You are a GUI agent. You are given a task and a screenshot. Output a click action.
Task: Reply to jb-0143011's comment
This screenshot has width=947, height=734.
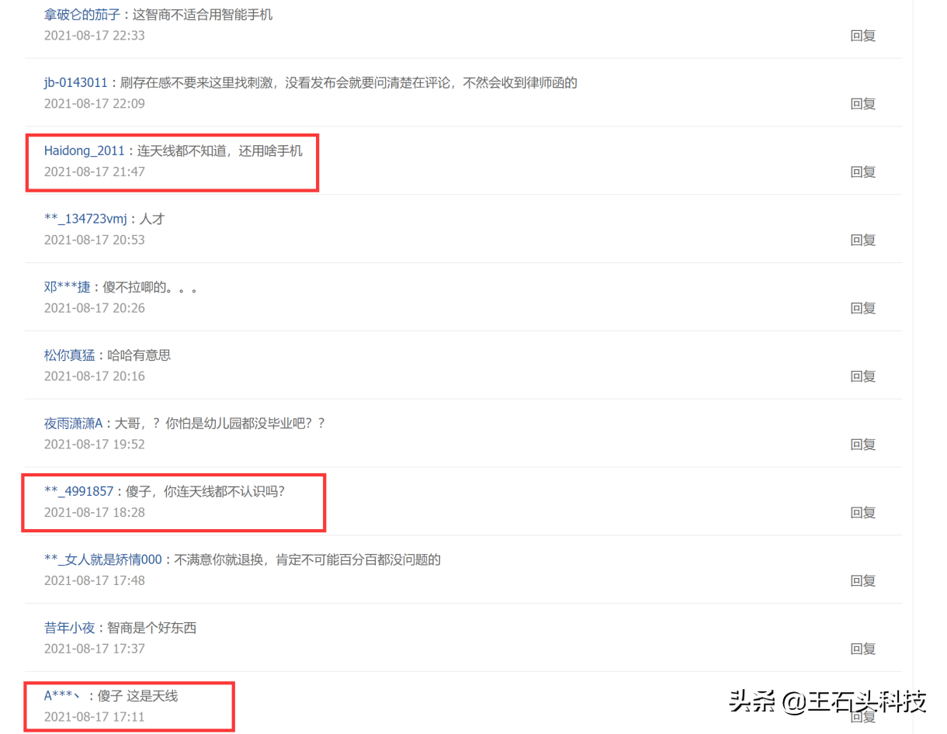(x=863, y=104)
